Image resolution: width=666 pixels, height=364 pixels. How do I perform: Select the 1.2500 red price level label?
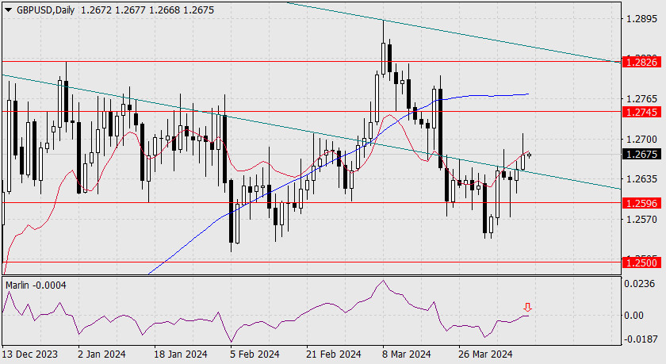643,263
